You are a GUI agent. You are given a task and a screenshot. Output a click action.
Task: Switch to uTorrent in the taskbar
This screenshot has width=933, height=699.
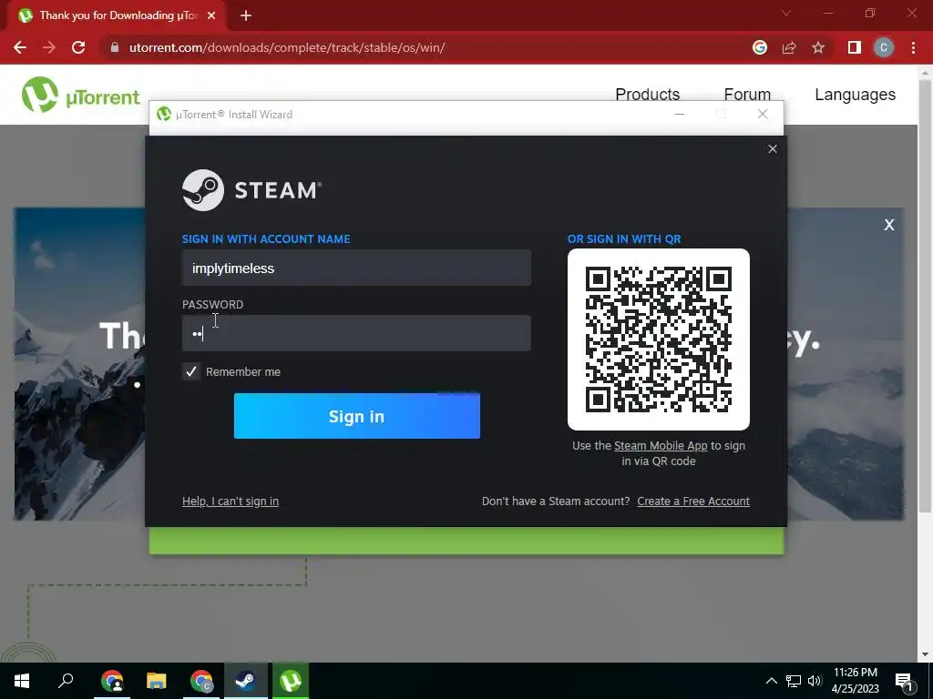291,681
